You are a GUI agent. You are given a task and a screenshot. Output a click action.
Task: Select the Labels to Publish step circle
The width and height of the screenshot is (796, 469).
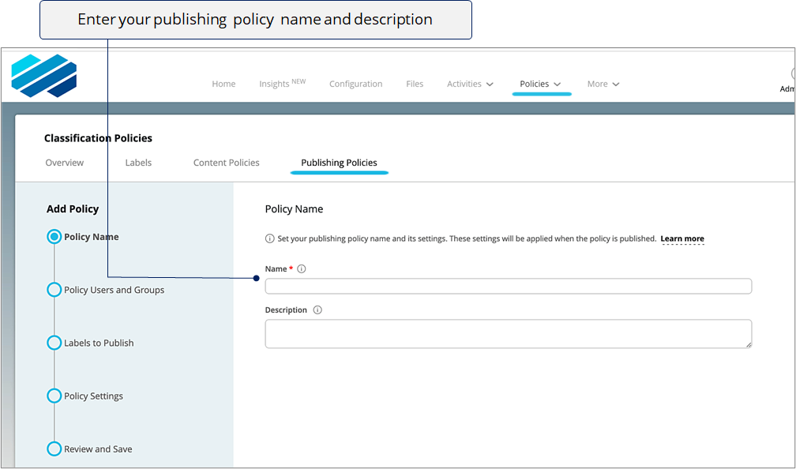click(x=54, y=343)
